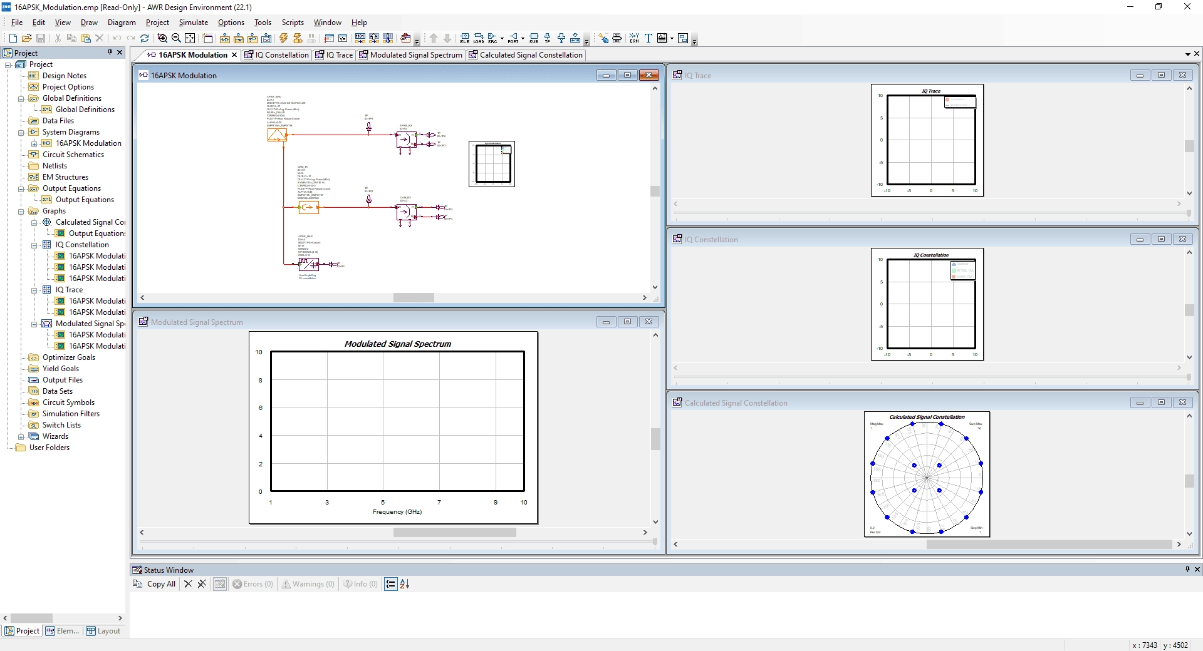Collapse the Graphs tree node

[x=21, y=211]
